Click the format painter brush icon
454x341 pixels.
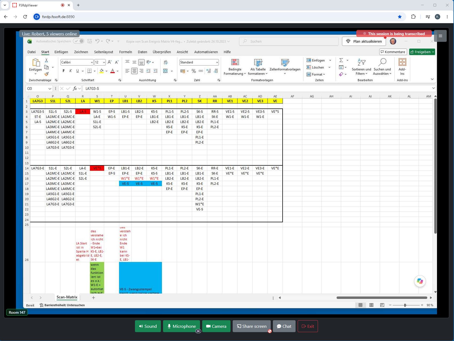coord(46,74)
